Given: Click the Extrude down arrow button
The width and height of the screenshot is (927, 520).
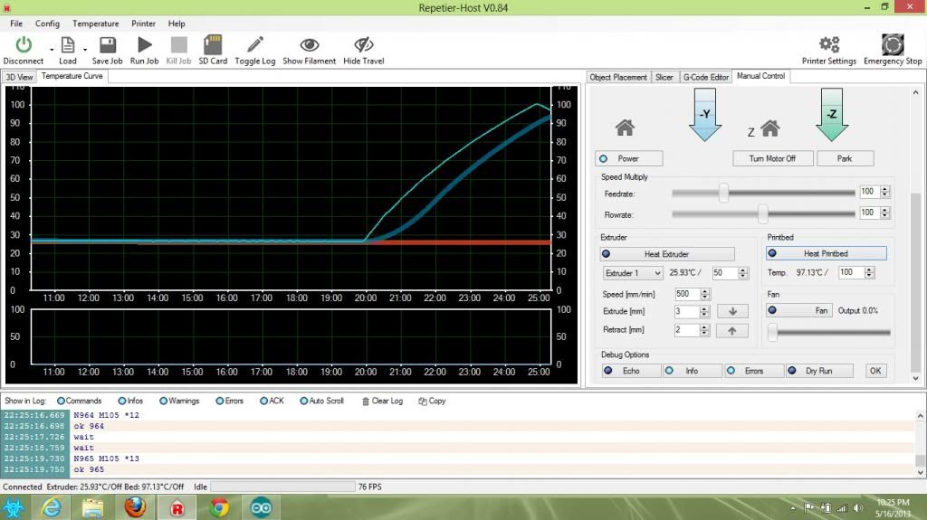Looking at the screenshot, I should 732,311.
